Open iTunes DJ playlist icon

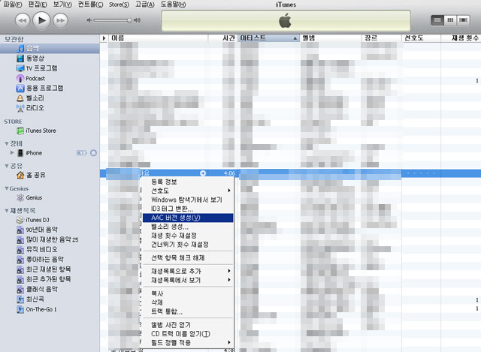(20, 220)
